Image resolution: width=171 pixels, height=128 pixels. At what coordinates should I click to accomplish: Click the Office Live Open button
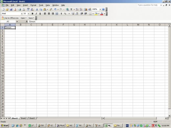23,18
